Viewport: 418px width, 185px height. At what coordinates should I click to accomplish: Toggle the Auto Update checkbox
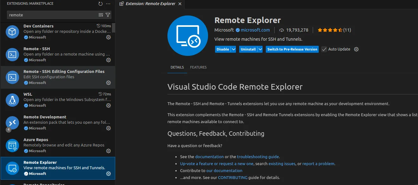[x=324, y=49]
